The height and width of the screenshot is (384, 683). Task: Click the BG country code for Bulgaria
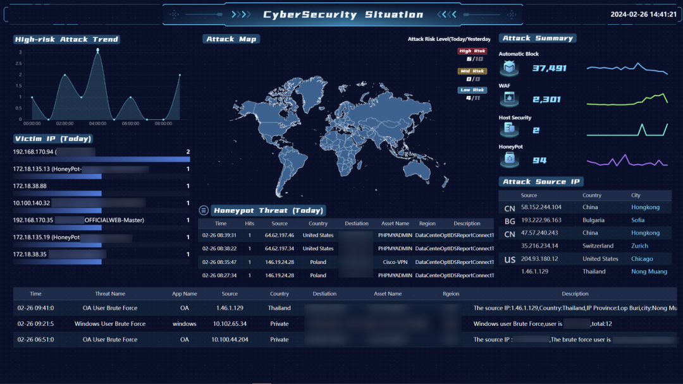(x=510, y=221)
